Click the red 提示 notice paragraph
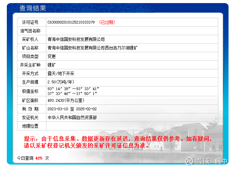 pos(118,142)
